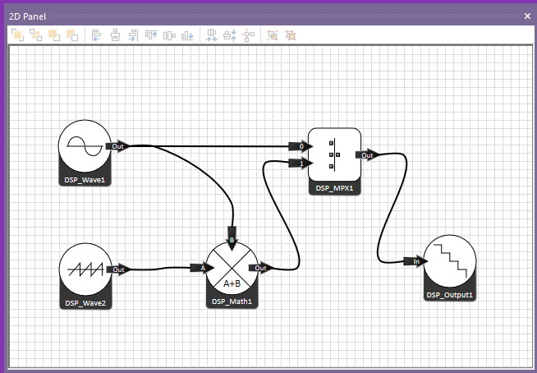The height and width of the screenshot is (373, 537).
Task: Click the Align Left toolbar icon
Action: [x=96, y=35]
